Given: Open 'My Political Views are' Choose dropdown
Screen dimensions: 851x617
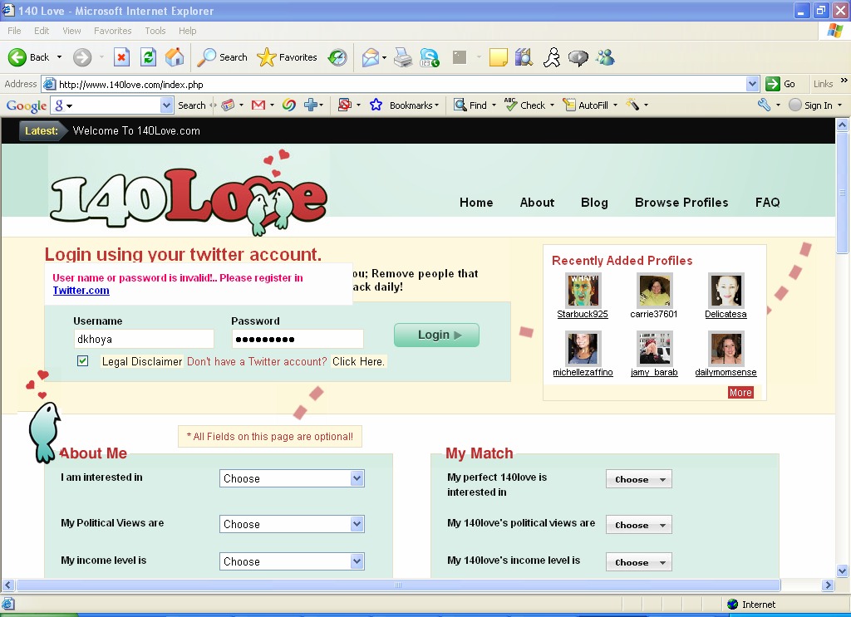Looking at the screenshot, I should click(292, 524).
